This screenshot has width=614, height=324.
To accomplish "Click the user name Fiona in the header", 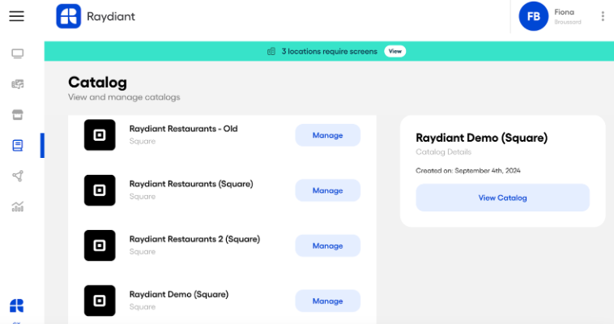I will pyautogui.click(x=565, y=12).
